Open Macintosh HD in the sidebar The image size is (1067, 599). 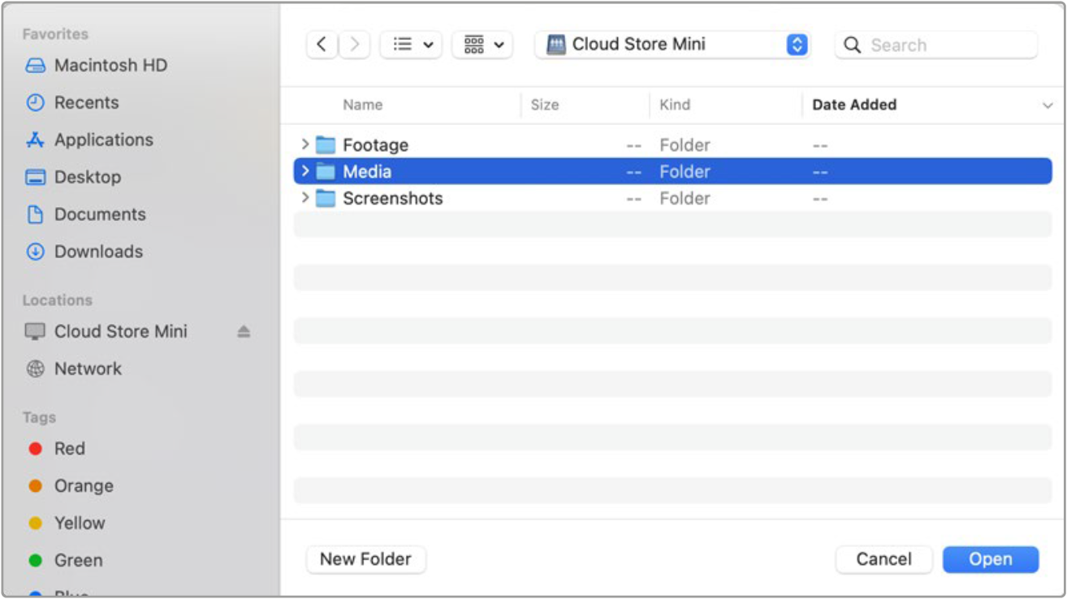click(110, 66)
